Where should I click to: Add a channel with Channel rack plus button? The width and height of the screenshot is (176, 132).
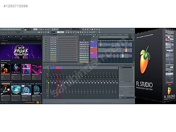tap(54, 62)
